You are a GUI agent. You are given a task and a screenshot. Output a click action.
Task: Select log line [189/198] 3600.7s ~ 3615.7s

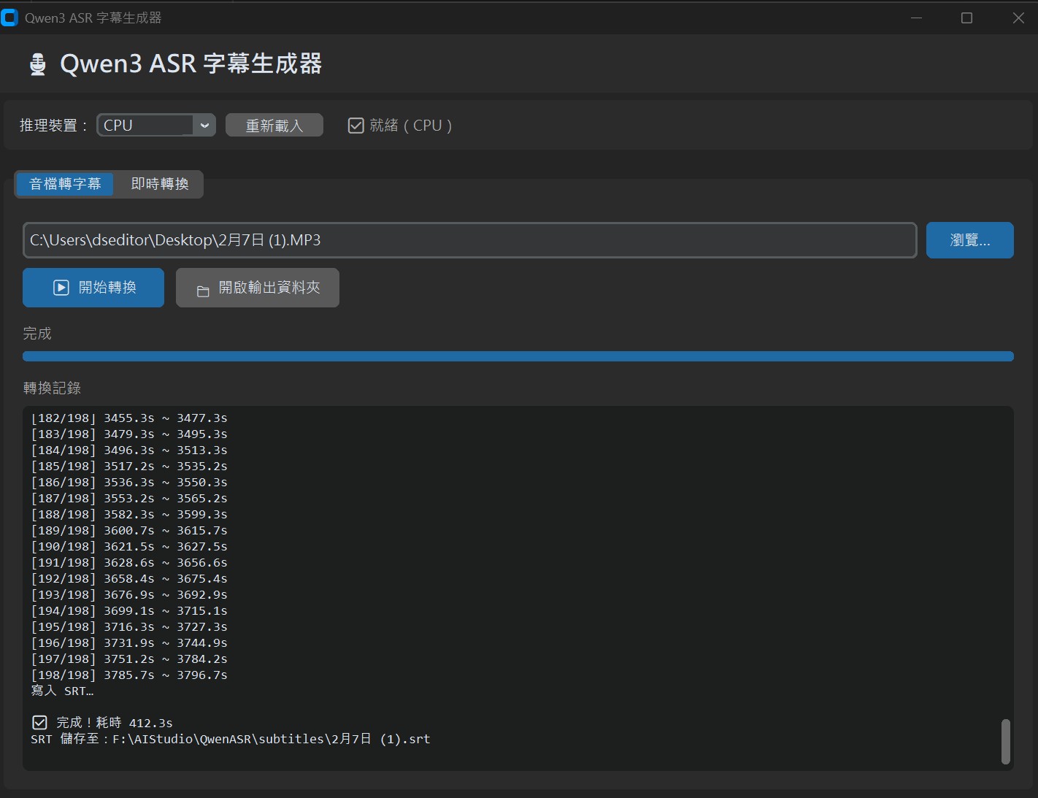click(129, 531)
